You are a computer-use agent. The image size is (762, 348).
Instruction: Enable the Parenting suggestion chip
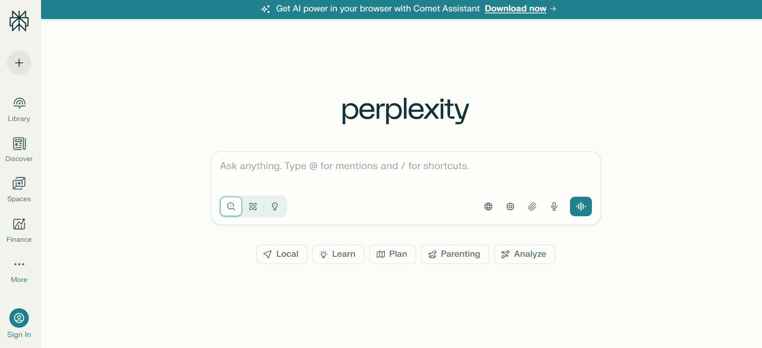pyautogui.click(x=455, y=254)
